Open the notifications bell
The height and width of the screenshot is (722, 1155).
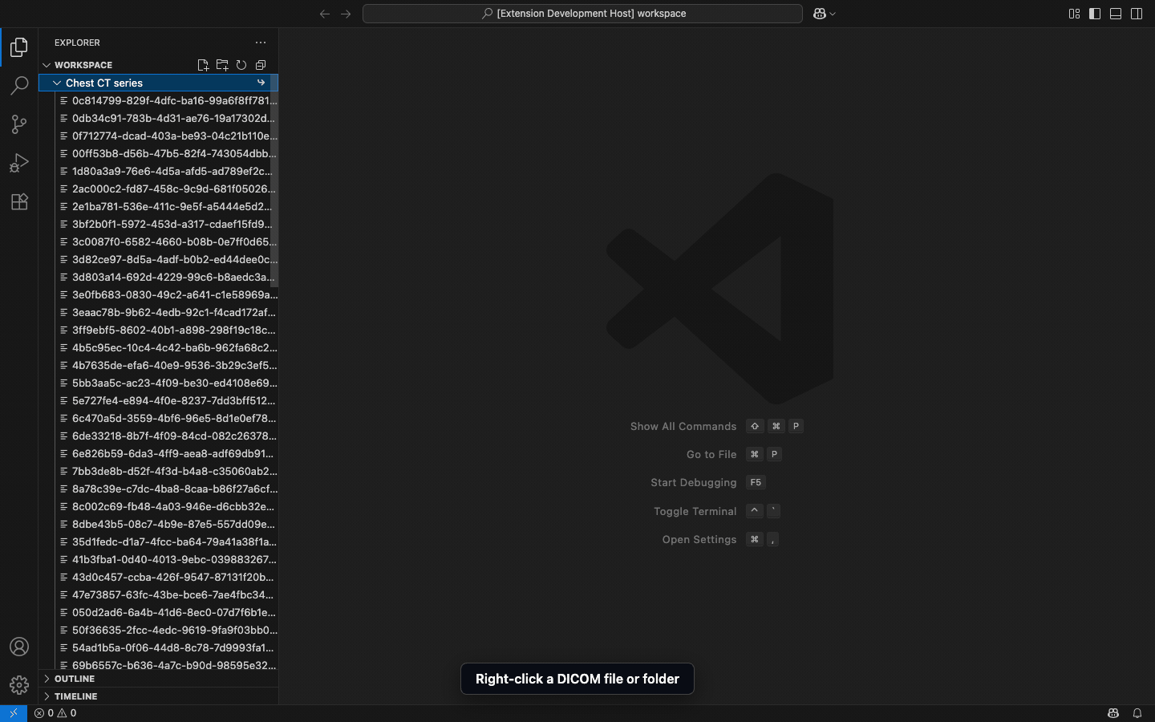tap(1137, 713)
